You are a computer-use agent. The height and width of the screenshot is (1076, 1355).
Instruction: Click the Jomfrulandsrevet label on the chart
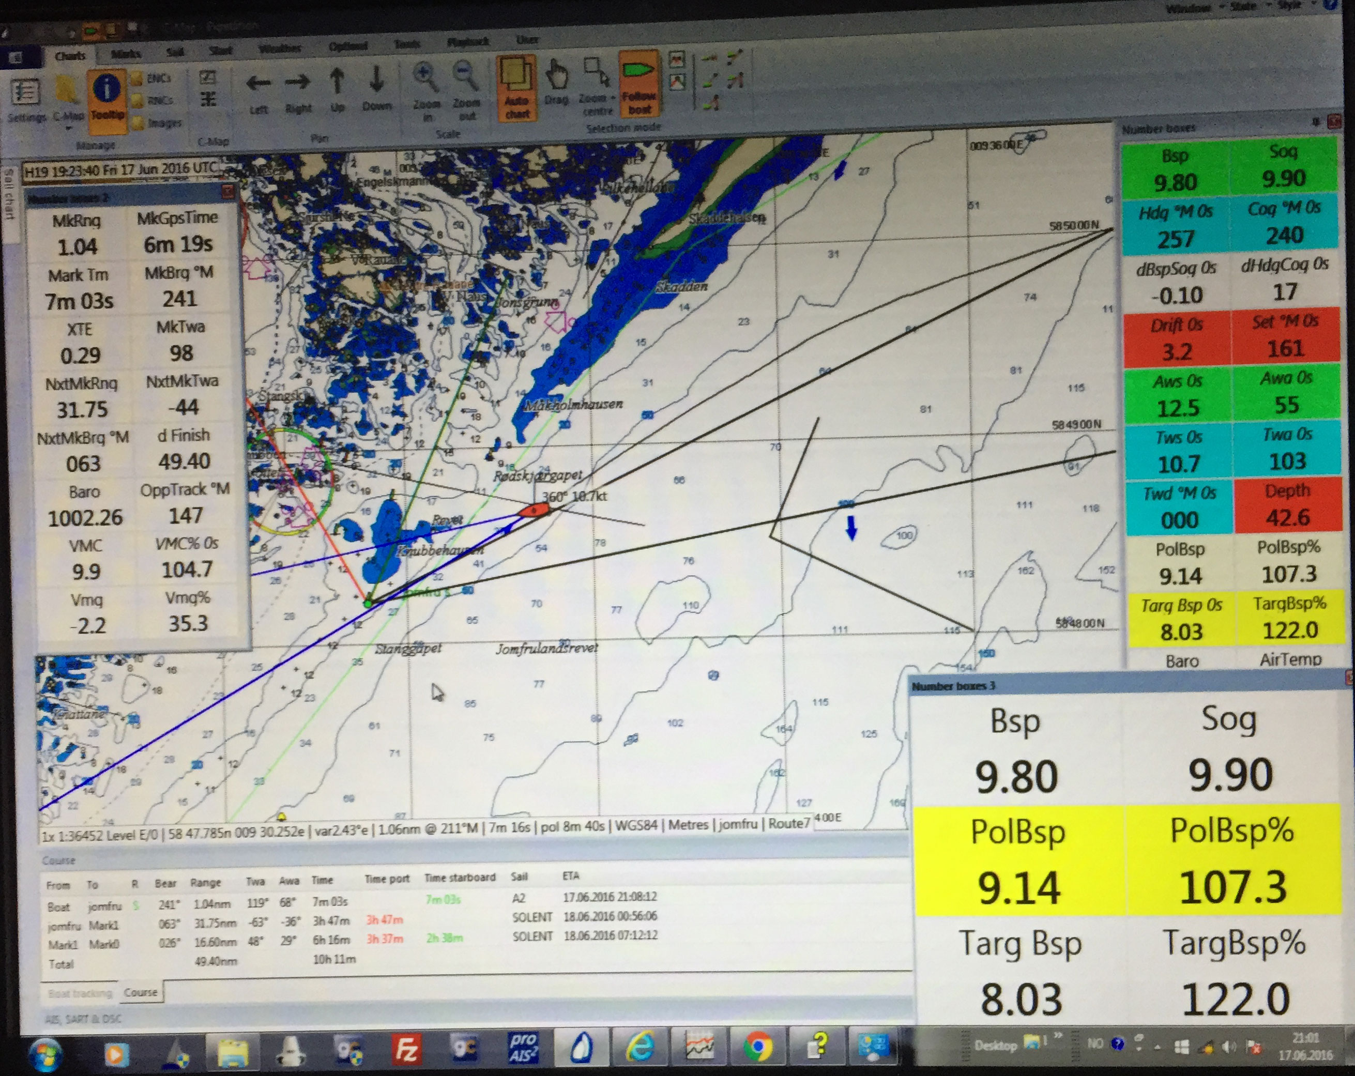tap(546, 648)
